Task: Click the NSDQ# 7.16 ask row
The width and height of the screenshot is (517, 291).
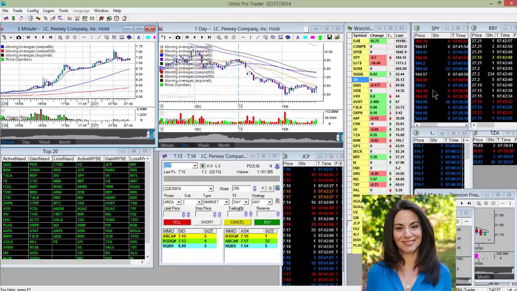Action: (x=251, y=236)
